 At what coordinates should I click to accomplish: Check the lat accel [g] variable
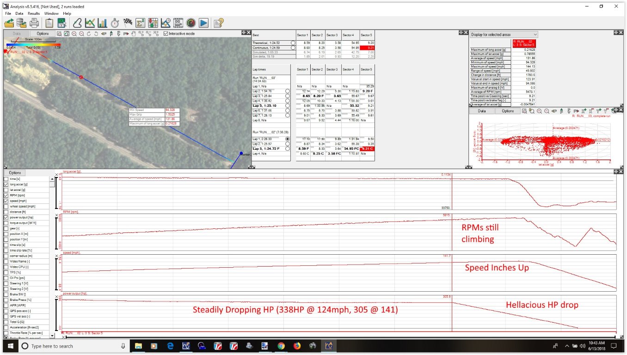pyautogui.click(x=6, y=190)
